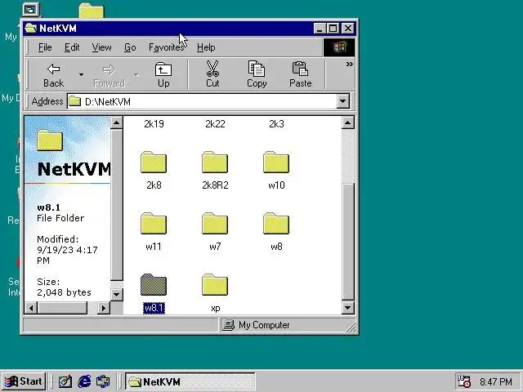523x392 pixels.
Task: Click the file list scroll down arrow
Action: tap(348, 308)
